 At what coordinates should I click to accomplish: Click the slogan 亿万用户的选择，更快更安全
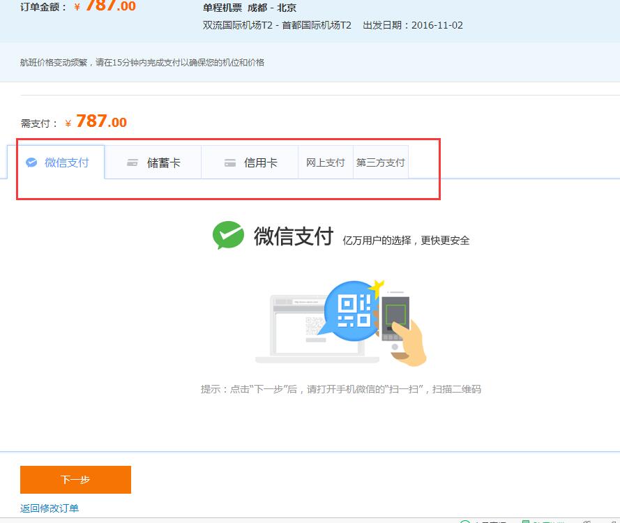pyautogui.click(x=406, y=241)
